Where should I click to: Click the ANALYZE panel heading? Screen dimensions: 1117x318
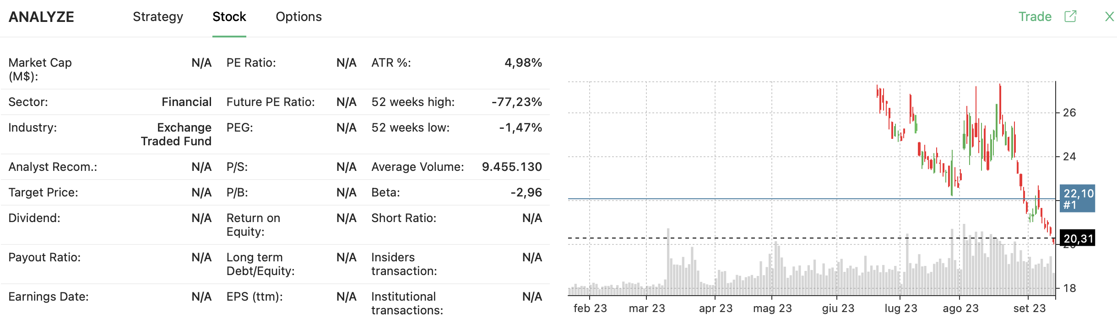[42, 16]
